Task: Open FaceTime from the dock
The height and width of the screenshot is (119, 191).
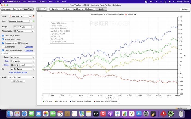Action: (53, 114)
